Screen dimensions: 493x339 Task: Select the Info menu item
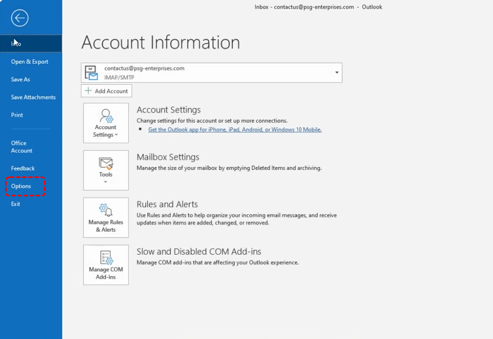click(31, 43)
